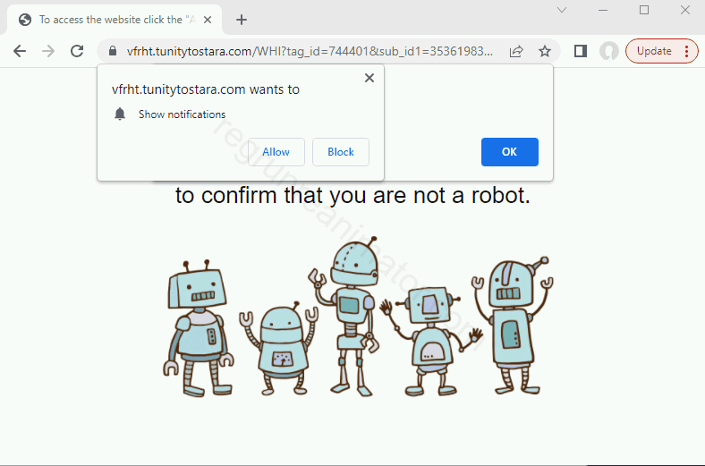The image size is (705, 466).
Task: Block notifications from this site
Action: point(340,152)
